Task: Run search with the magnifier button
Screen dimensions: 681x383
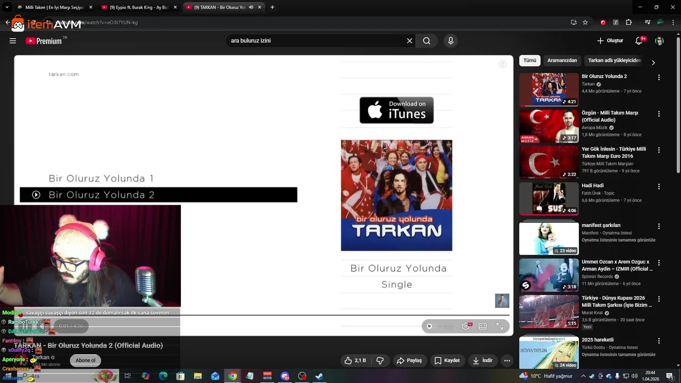Action: [427, 41]
